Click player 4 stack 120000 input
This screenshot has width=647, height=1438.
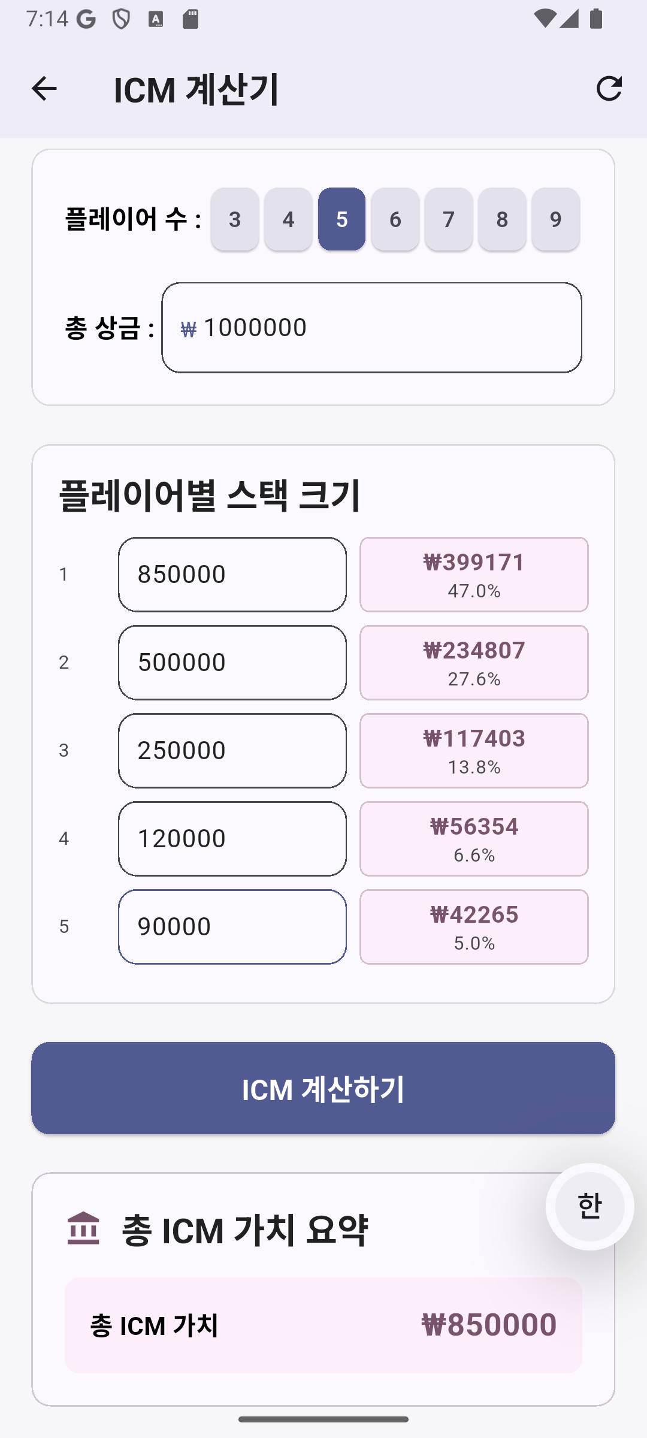(232, 839)
